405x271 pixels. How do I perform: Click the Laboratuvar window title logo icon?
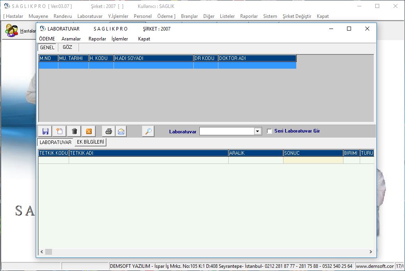pos(42,29)
